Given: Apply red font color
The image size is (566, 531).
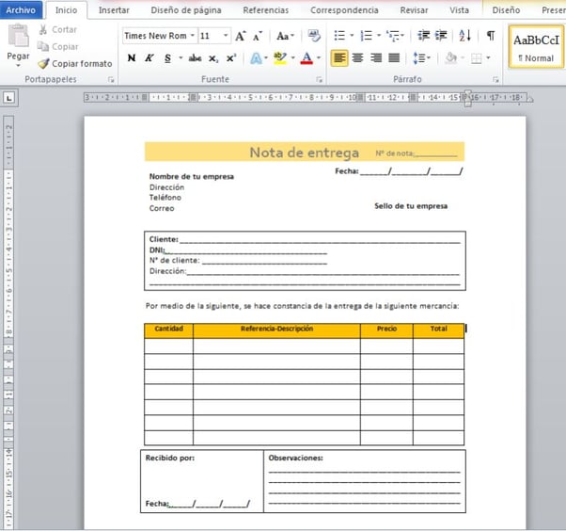Looking at the screenshot, I should [307, 57].
